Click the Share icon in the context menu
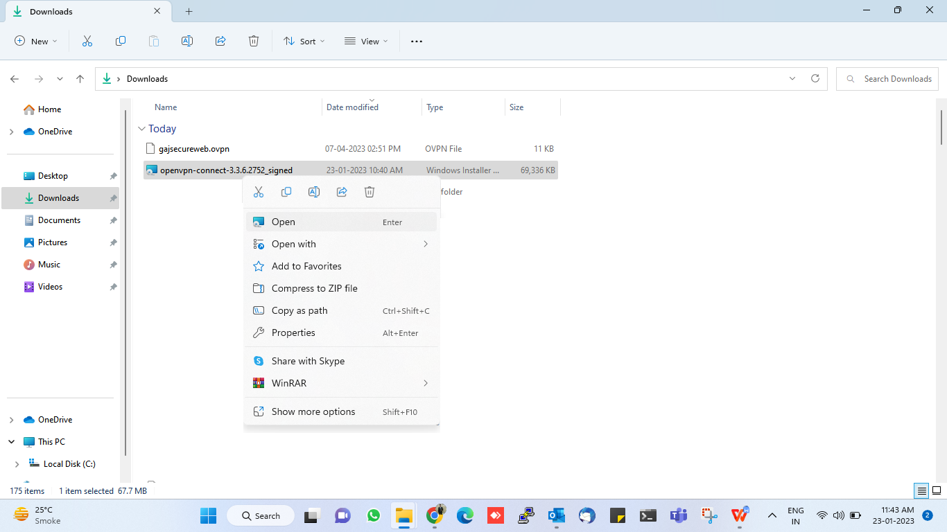 point(342,192)
